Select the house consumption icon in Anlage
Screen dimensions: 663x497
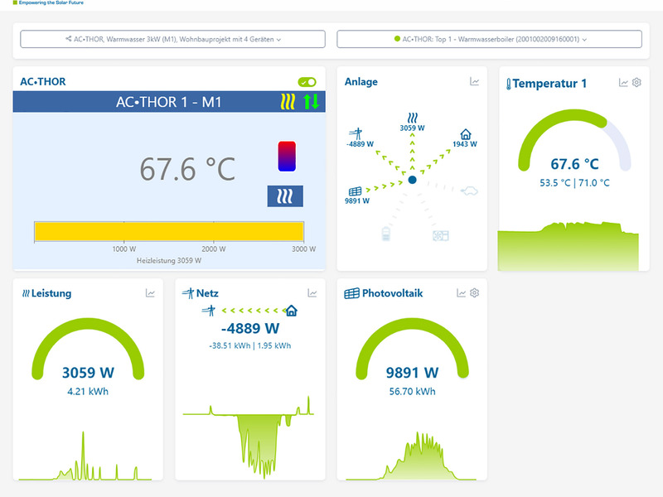466,134
